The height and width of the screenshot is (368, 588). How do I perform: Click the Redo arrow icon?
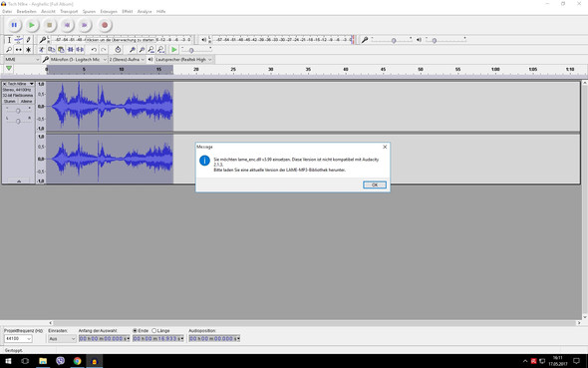[x=104, y=50]
